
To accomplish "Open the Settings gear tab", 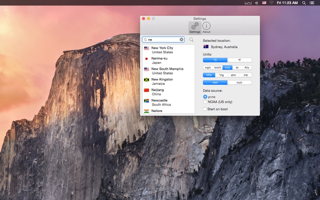I will (195, 28).
